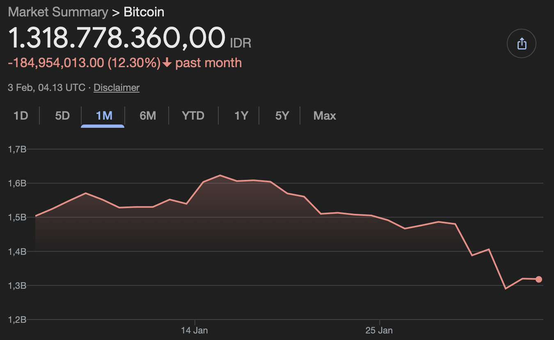Click the Bitcoin breadcrumb title

[x=144, y=12]
